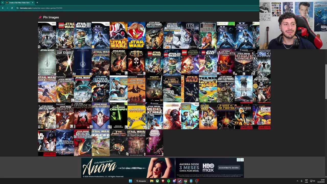Select the Super Empire Strikes Back cover
This screenshot has height=184, width=327.
click(x=262, y=116)
